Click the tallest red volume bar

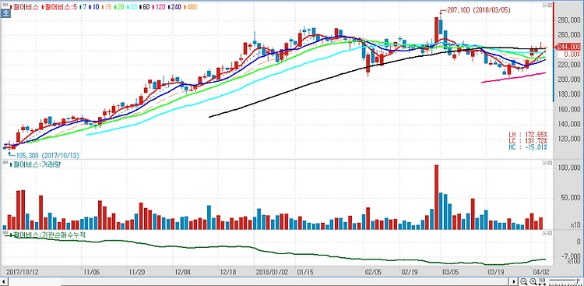point(437,197)
